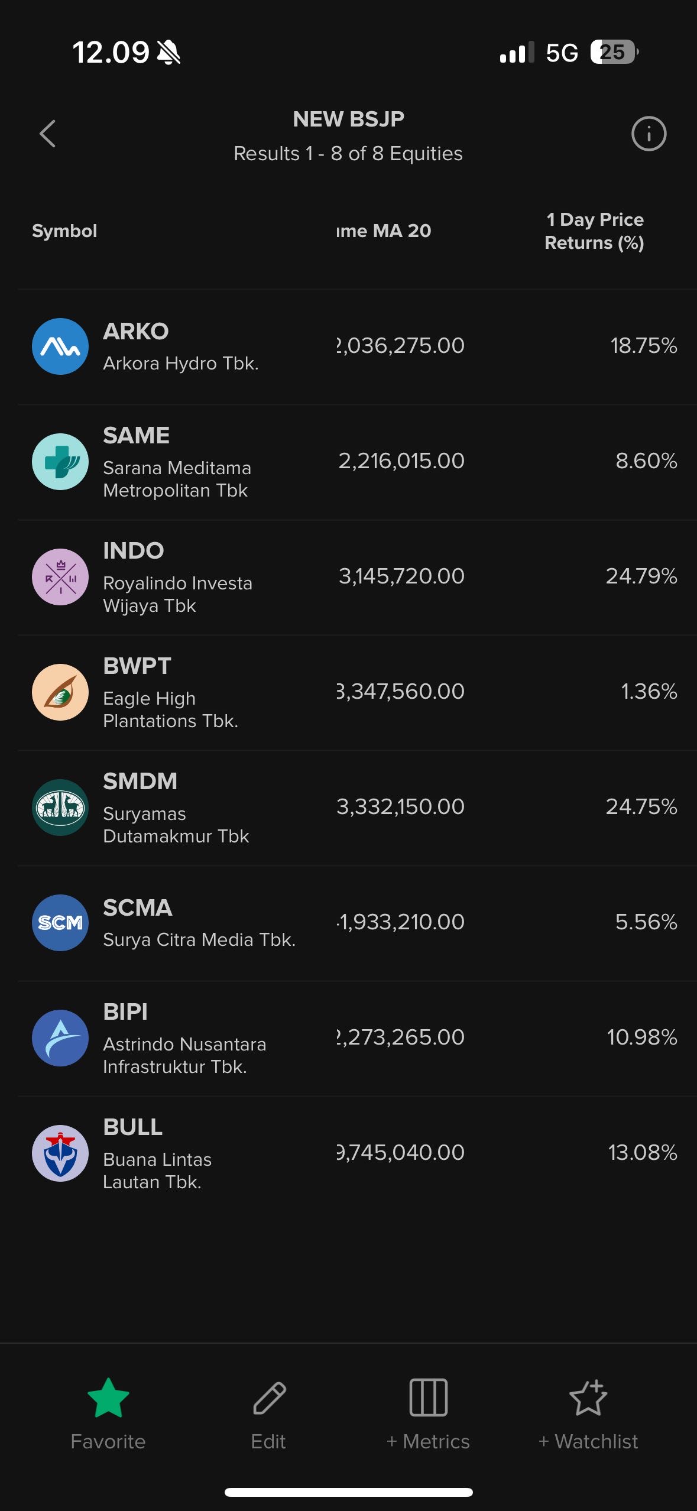Tap the BULL shield logo icon

click(60, 1153)
